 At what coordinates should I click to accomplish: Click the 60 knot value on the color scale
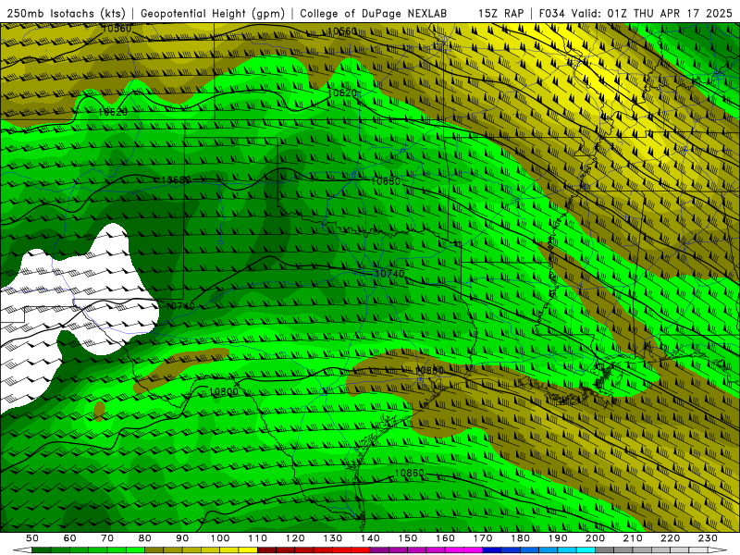click(69, 538)
